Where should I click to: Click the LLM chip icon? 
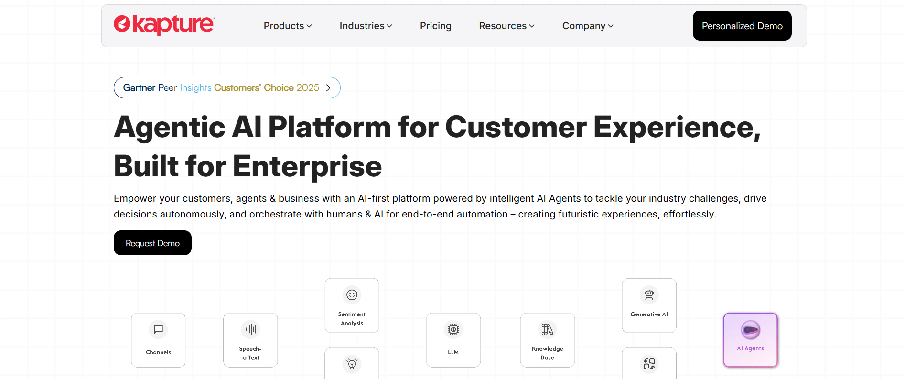[453, 329]
